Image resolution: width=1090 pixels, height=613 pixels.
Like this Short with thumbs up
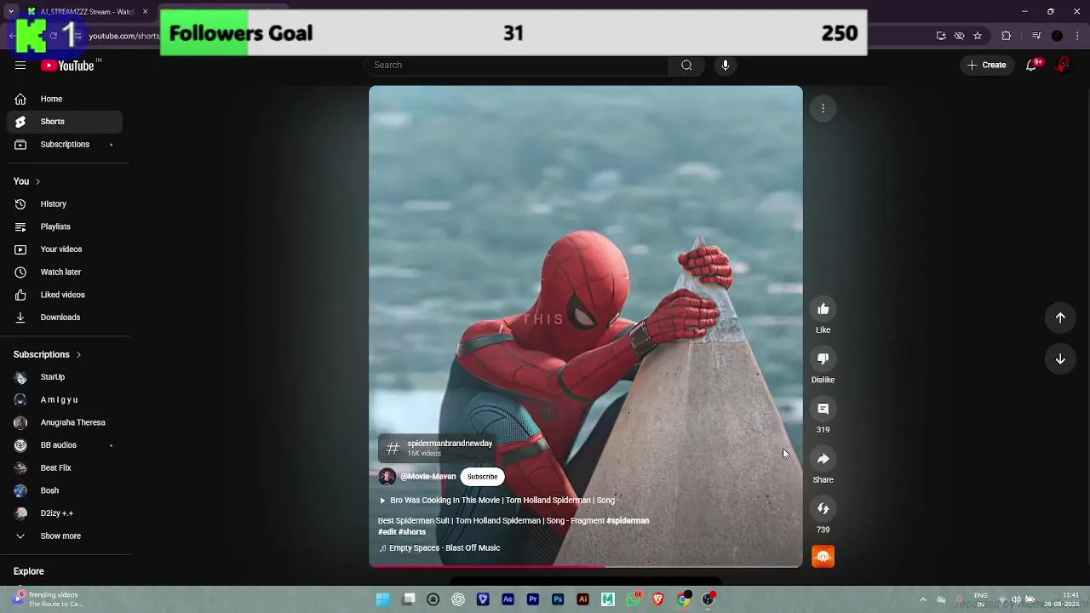click(823, 309)
